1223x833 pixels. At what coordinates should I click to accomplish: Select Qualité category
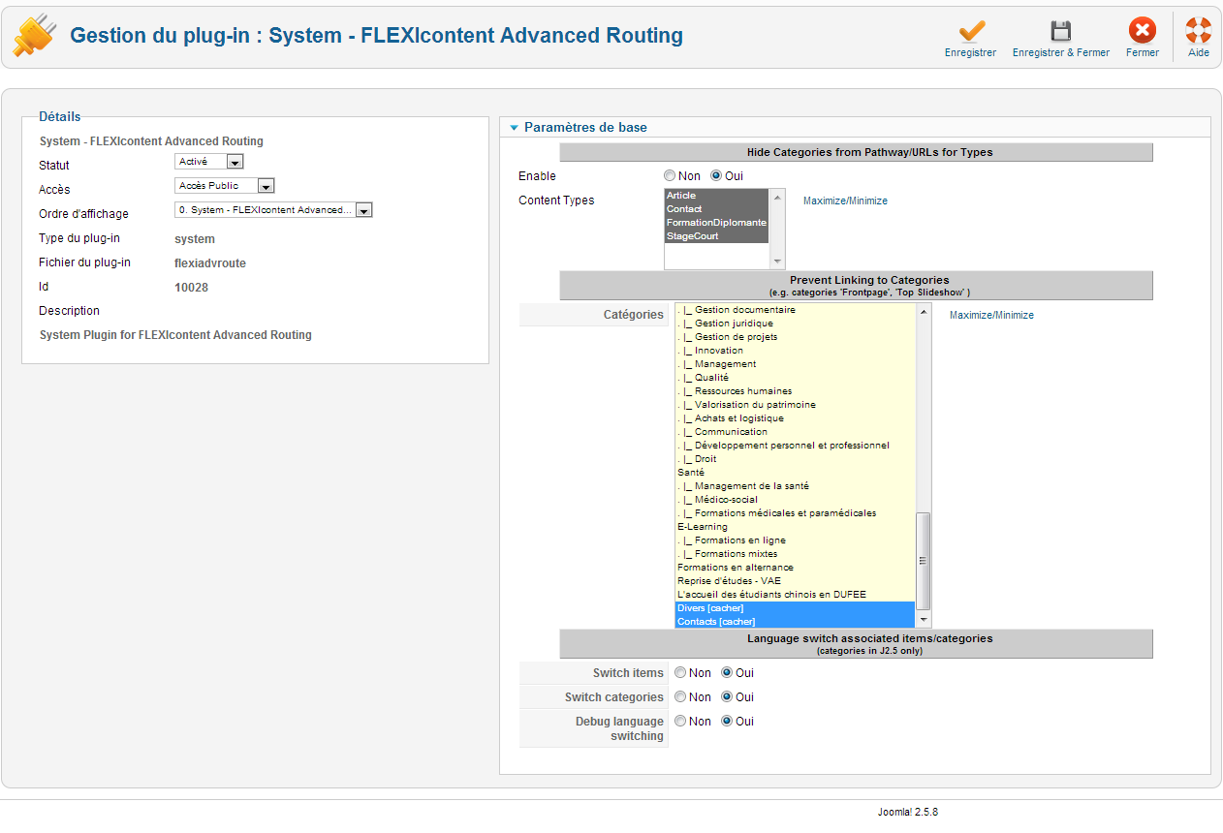point(795,378)
